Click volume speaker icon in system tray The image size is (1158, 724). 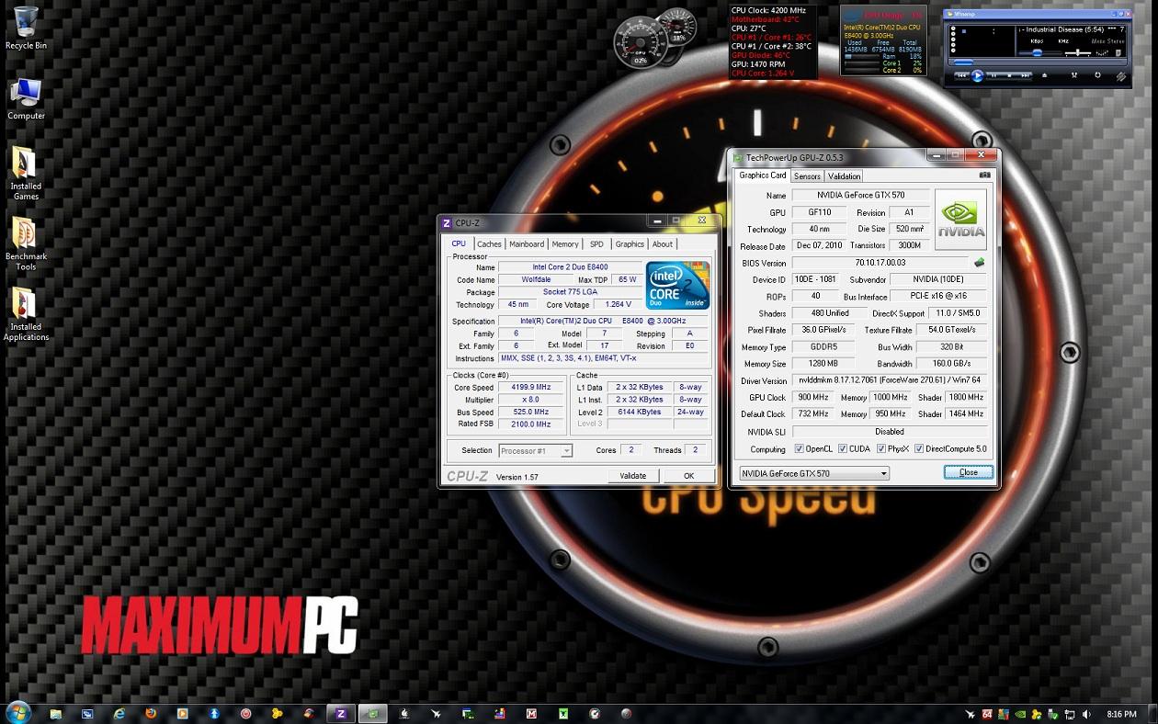(x=1087, y=714)
